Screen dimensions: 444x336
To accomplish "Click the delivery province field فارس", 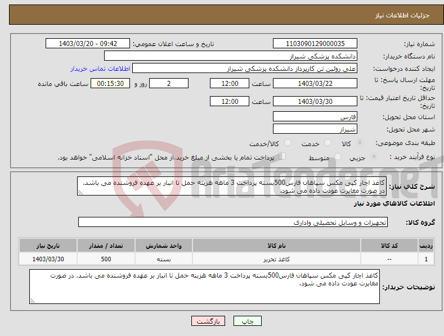I will pyautogui.click(x=315, y=116).
